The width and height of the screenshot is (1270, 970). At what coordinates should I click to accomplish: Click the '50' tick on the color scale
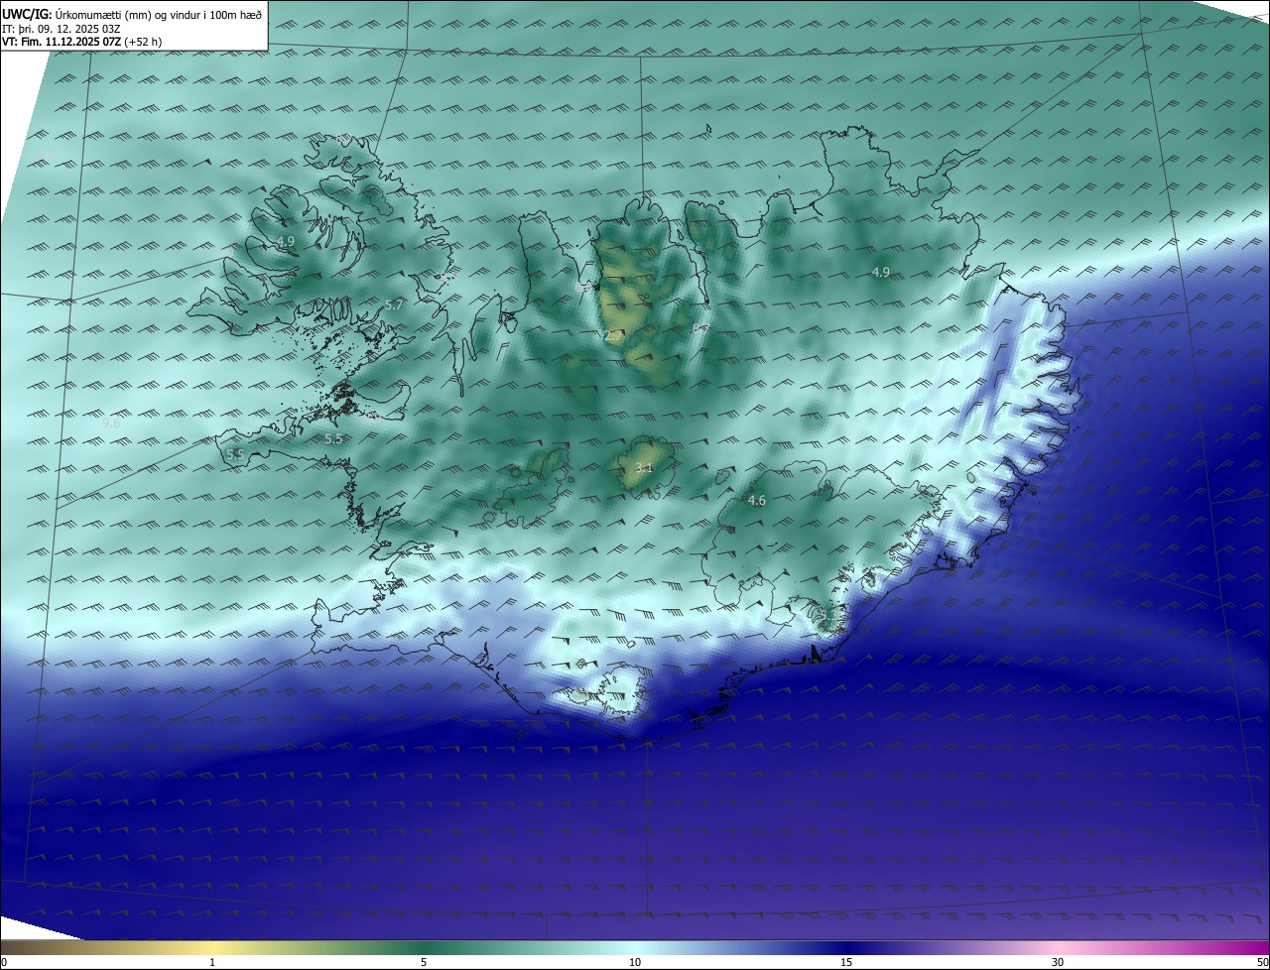point(1262,963)
